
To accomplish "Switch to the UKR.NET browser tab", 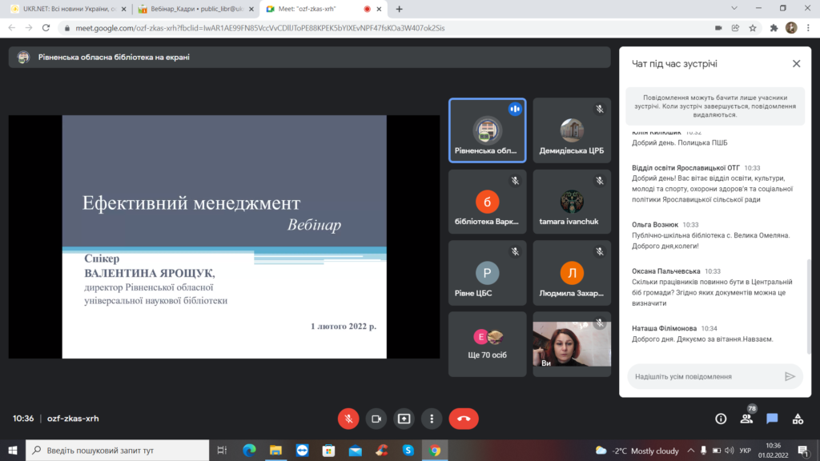I will coord(64,9).
